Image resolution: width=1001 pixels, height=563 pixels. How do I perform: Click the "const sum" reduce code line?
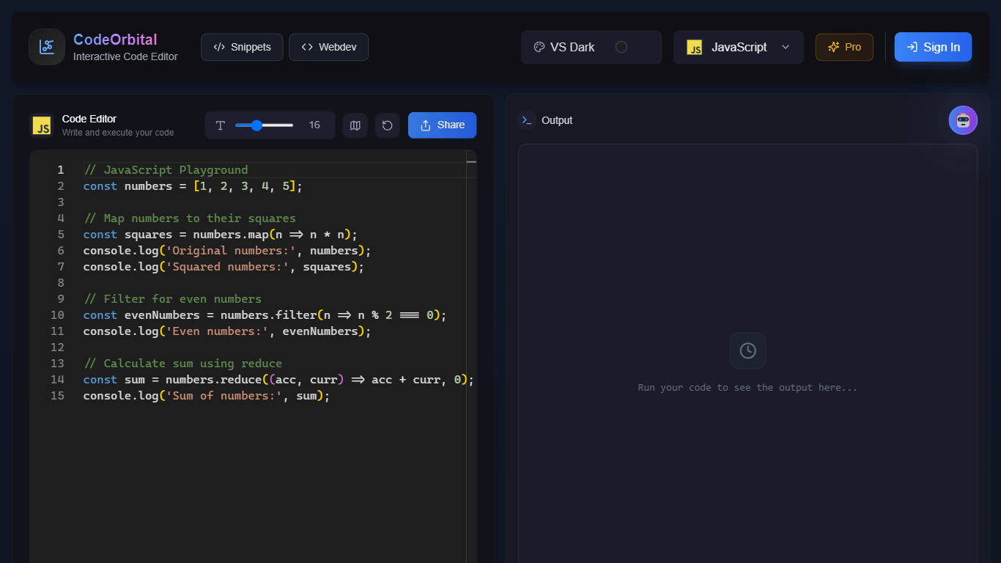tap(278, 380)
